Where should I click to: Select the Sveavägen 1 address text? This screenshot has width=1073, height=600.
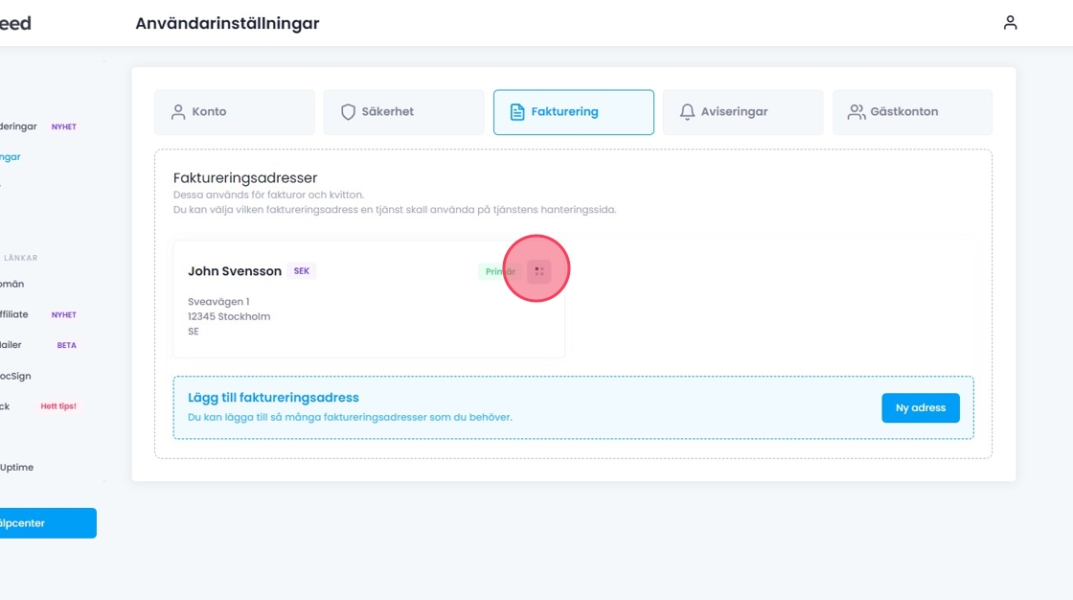(218, 302)
